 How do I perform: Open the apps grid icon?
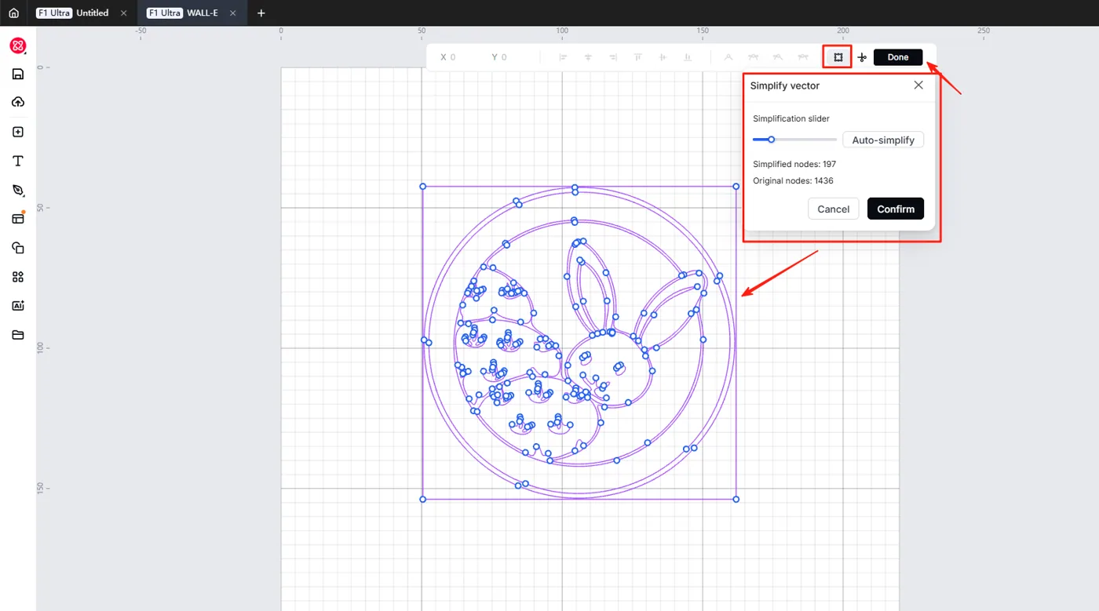point(18,277)
